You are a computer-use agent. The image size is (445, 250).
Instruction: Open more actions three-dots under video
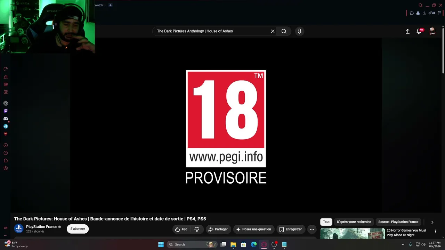click(312, 229)
